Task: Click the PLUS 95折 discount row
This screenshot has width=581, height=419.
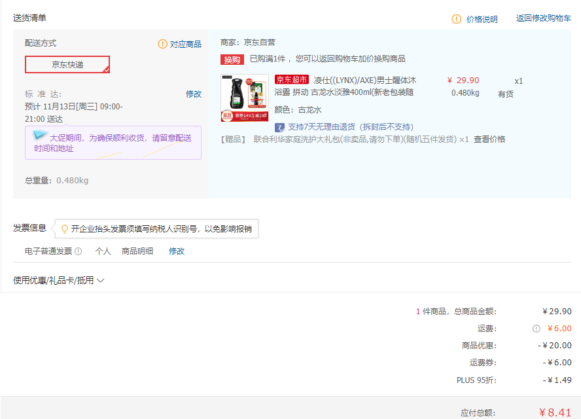Action: [514, 380]
